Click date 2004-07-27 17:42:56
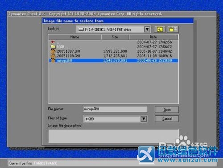This screenshot has width=223, height=168. point(154,42)
